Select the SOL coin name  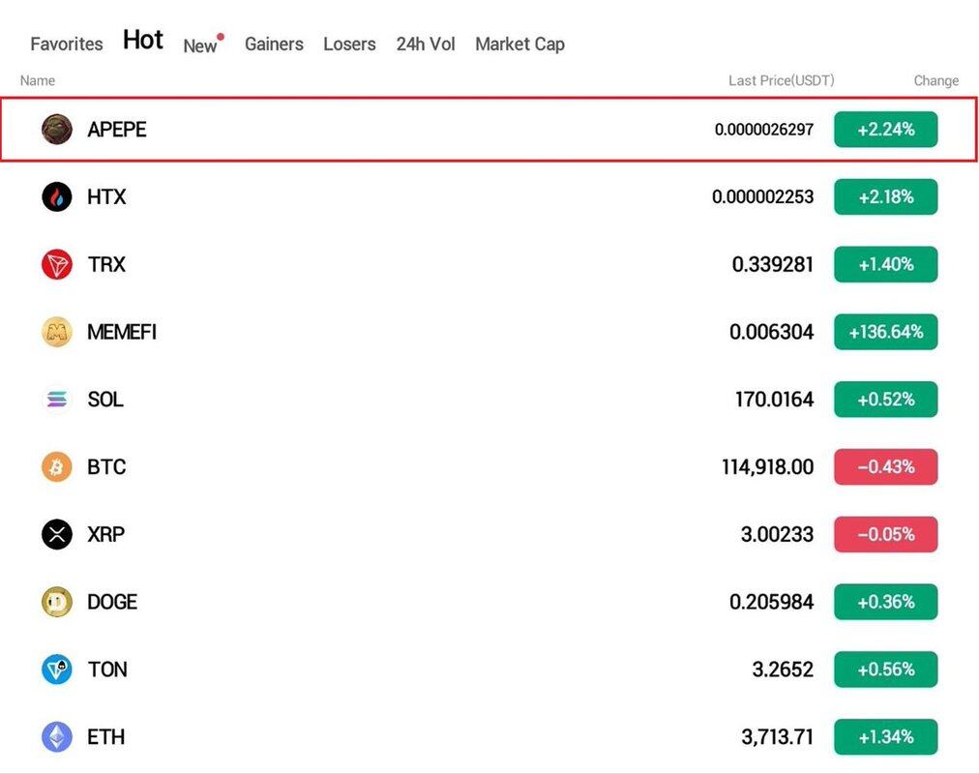[x=105, y=399]
